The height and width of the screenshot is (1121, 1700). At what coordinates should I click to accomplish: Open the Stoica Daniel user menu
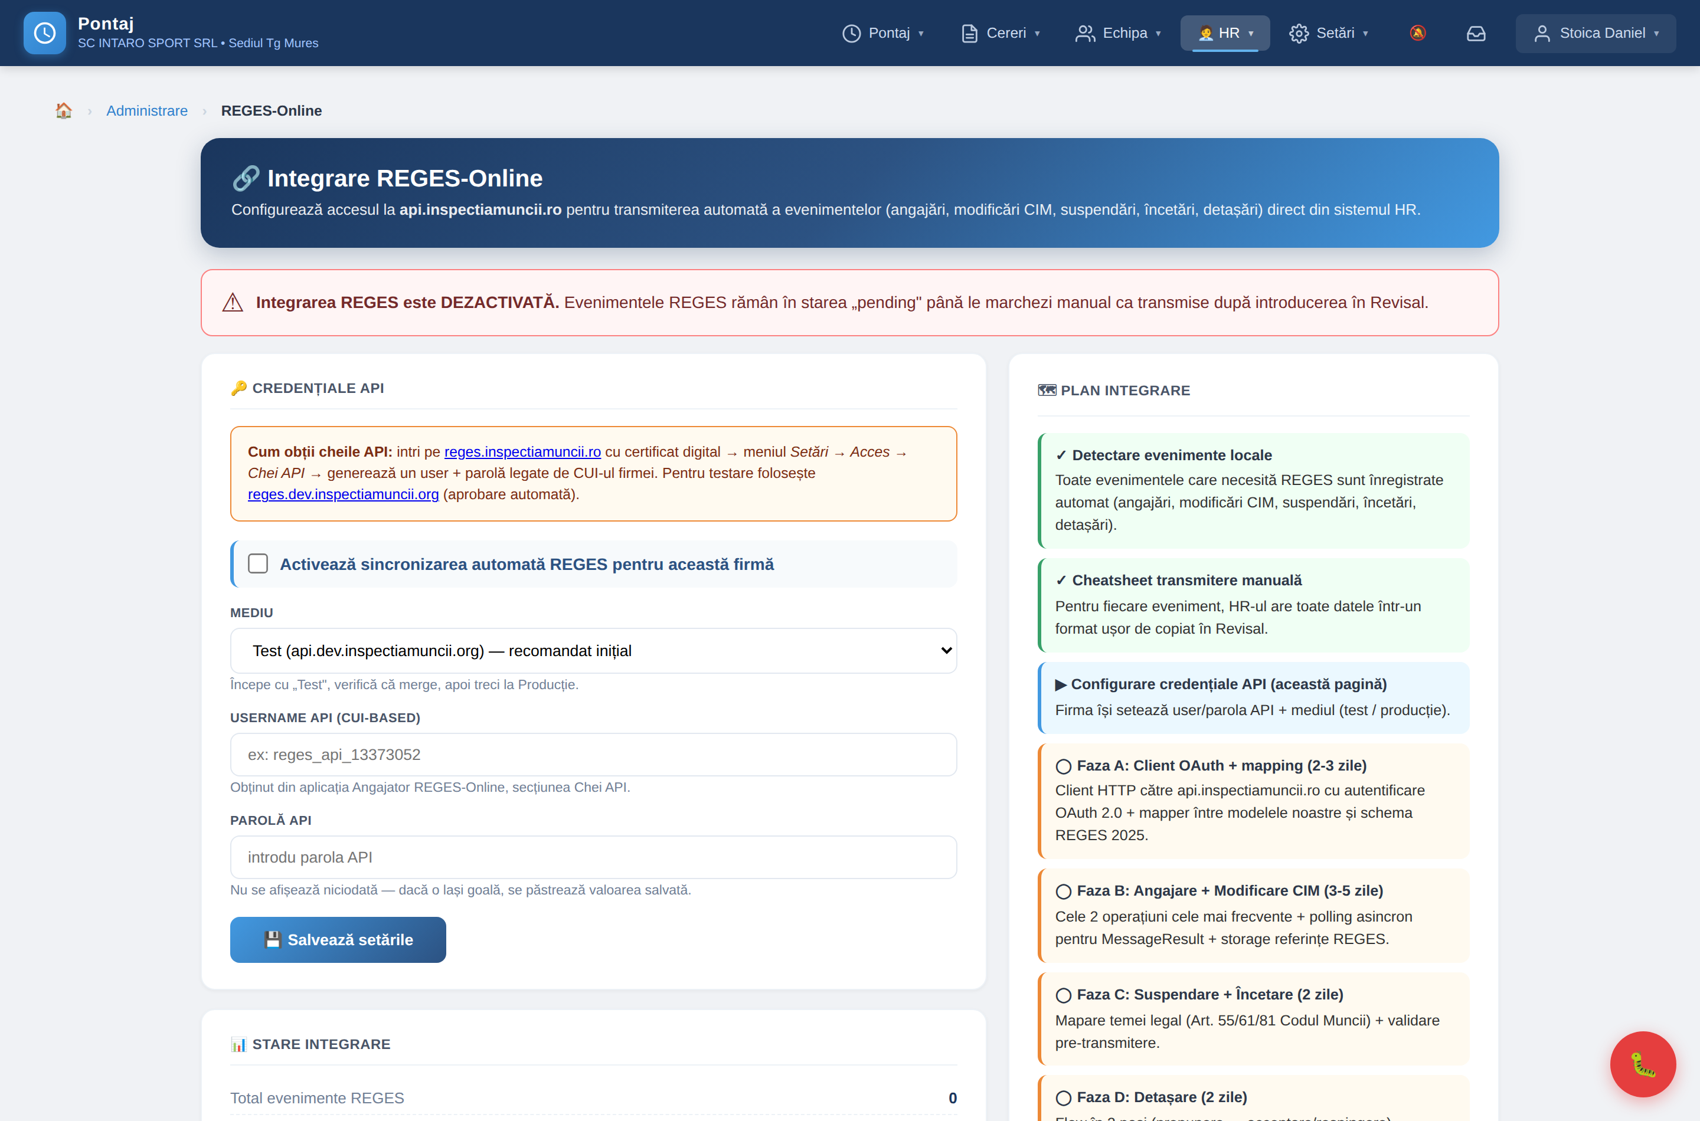pos(1596,33)
